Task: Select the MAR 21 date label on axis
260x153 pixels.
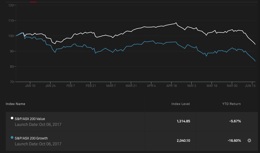Action: [131, 86]
